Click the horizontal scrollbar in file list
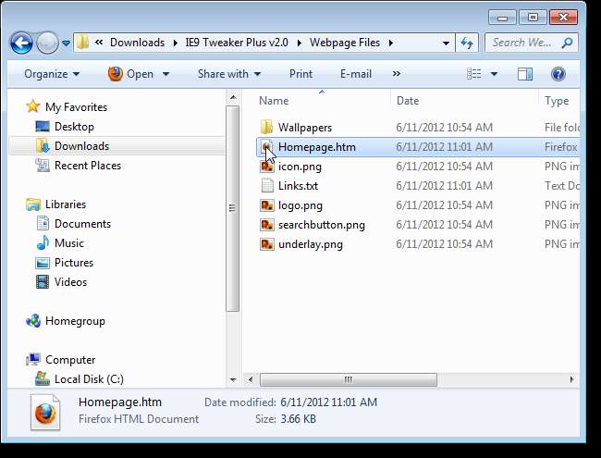Screen dimensions: 601x458 pyautogui.click(x=349, y=379)
